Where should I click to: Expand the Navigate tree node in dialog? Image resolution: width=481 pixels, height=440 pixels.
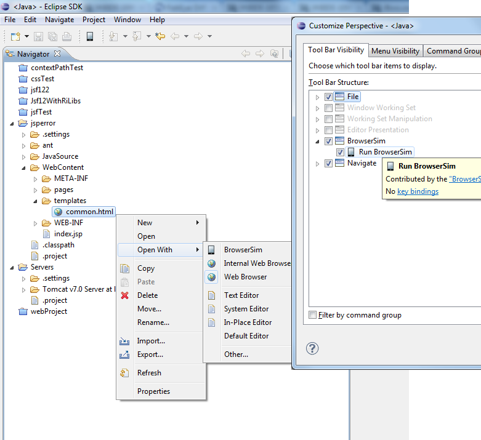pyautogui.click(x=318, y=164)
